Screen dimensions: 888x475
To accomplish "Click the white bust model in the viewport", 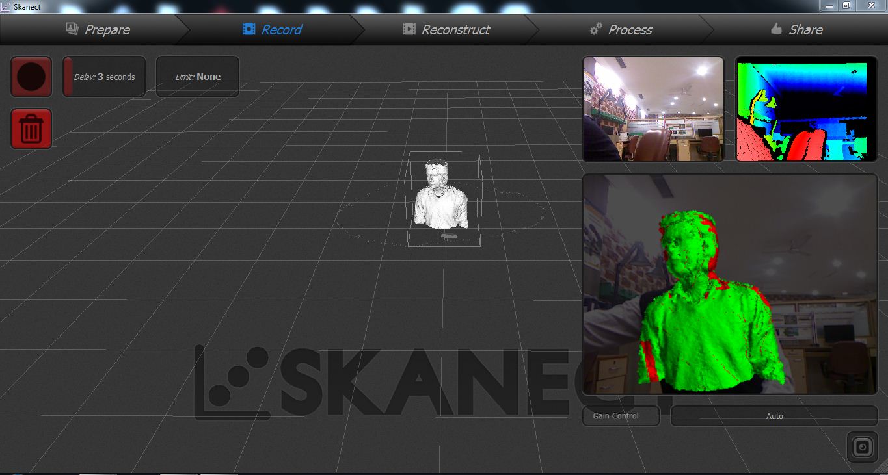I will tap(440, 195).
